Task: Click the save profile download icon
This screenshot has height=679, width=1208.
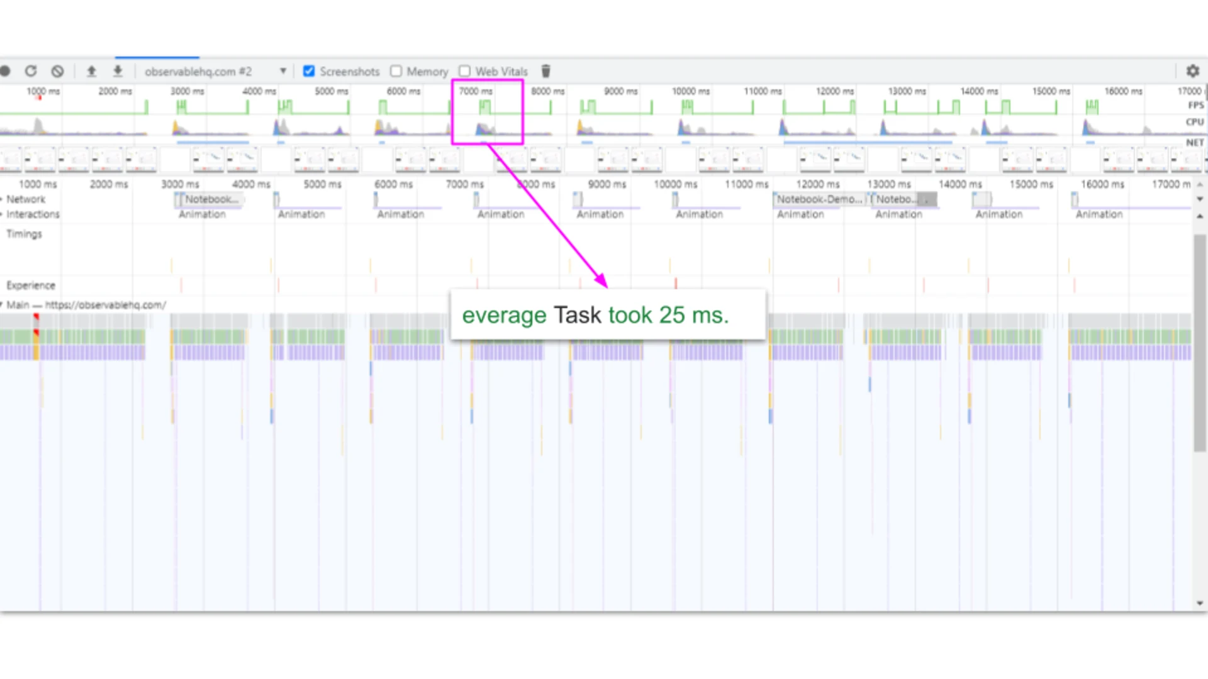Action: [x=118, y=71]
